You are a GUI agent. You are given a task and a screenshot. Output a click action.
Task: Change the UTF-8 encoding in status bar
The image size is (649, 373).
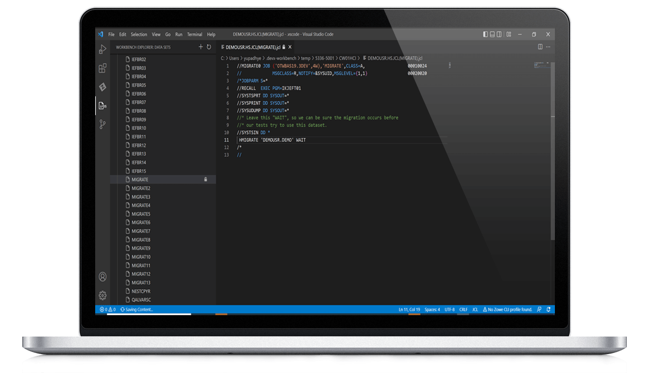click(x=449, y=310)
